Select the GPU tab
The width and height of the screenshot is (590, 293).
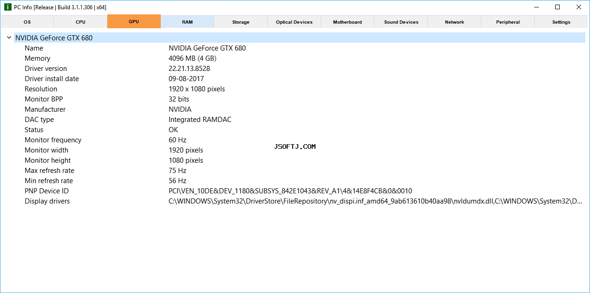click(134, 21)
